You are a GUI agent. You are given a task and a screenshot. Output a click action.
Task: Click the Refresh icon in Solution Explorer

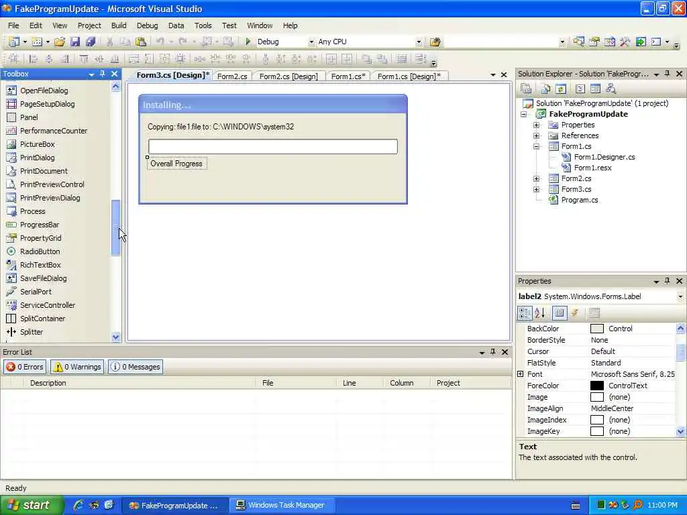click(561, 89)
